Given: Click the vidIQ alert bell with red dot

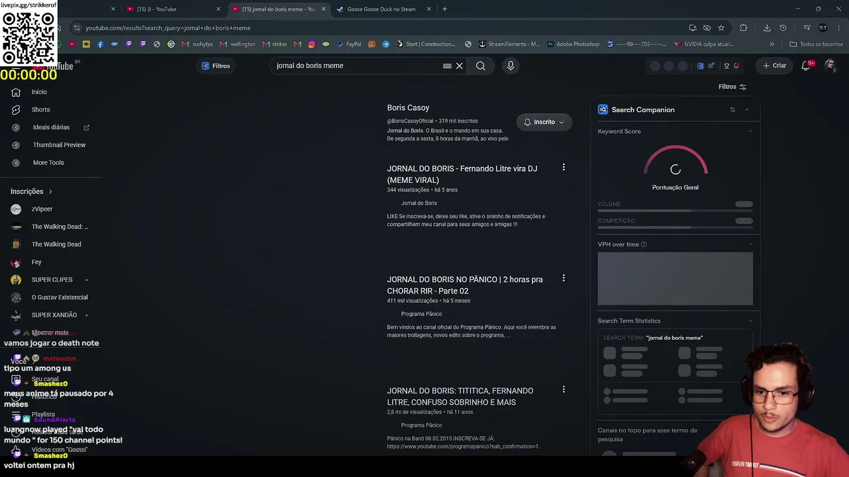Looking at the screenshot, I should (x=736, y=66).
